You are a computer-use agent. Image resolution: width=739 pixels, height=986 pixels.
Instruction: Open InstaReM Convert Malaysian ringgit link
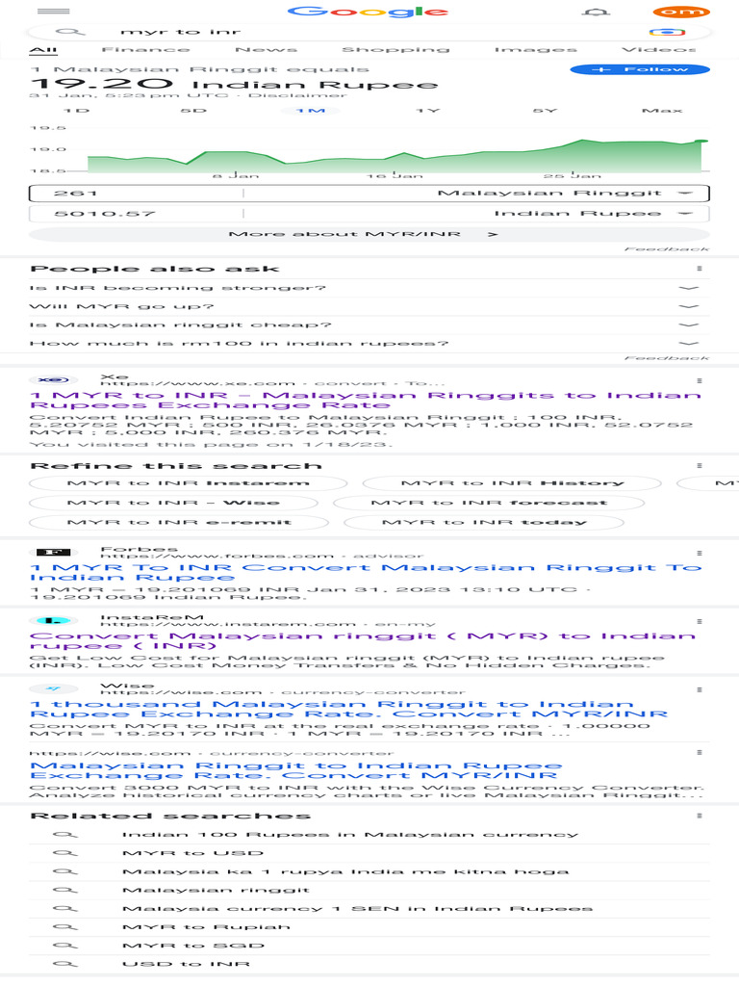[363, 640]
